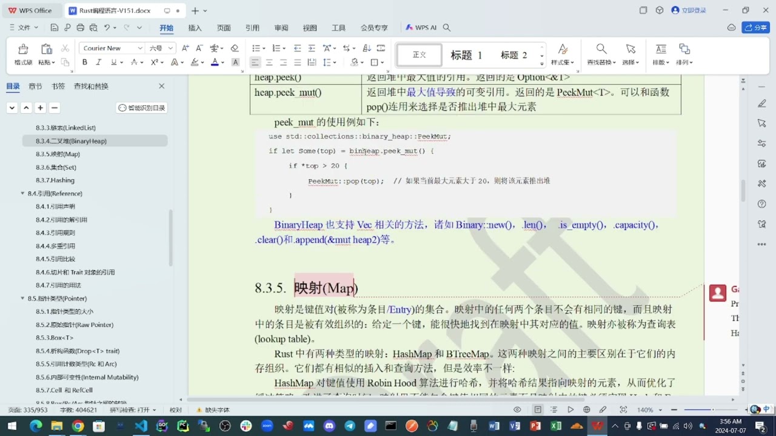Click the eye reading mode icon in status bar
776x436 pixels.
tap(517, 410)
